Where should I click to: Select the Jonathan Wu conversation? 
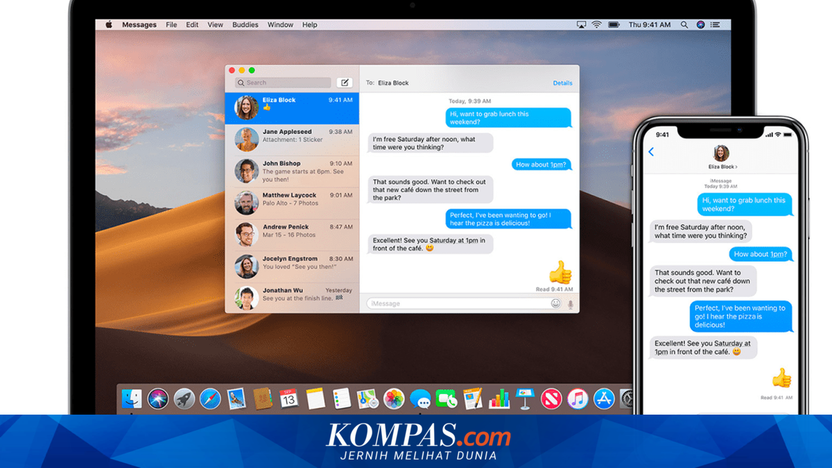click(x=292, y=299)
